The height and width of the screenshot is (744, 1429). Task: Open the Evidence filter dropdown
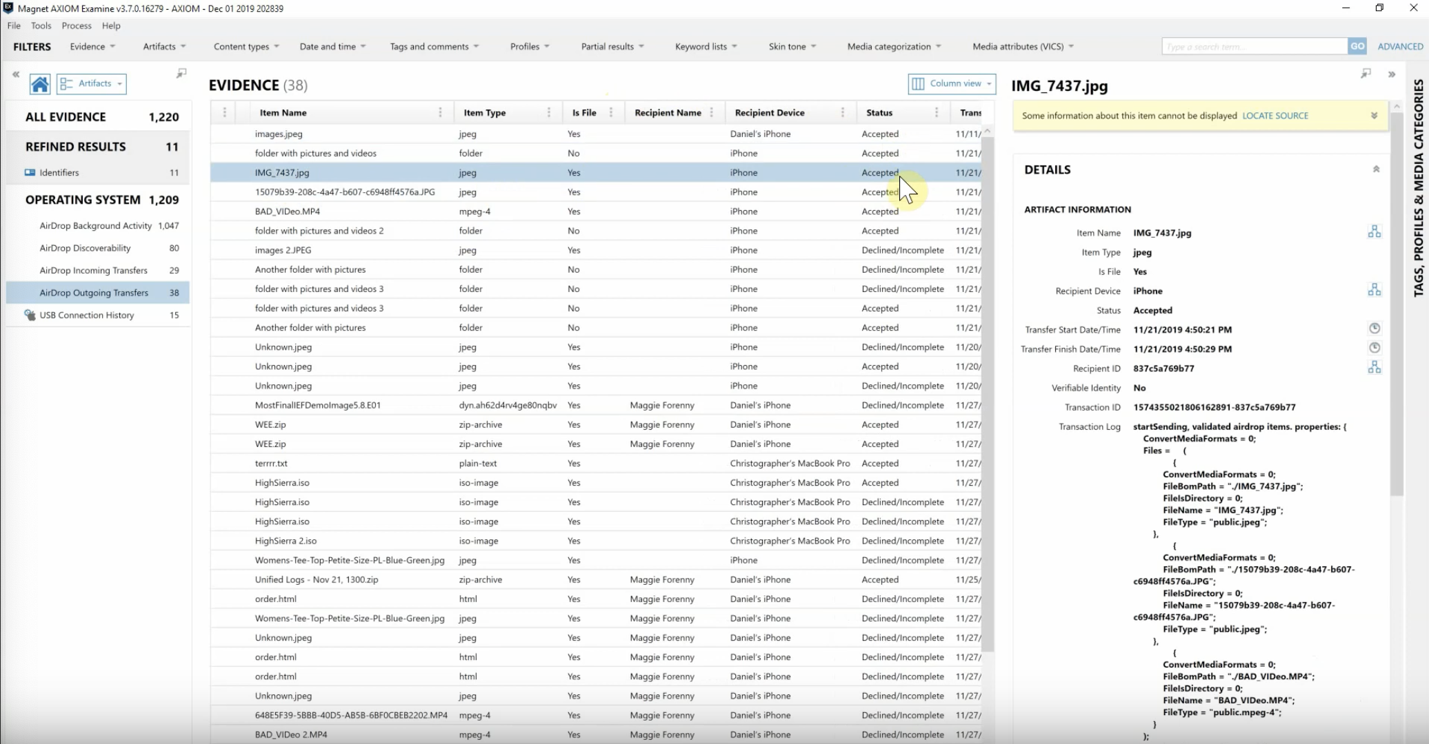tap(92, 47)
